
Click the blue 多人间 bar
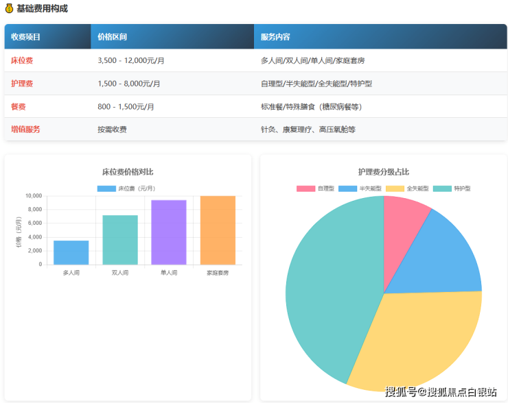click(71, 252)
